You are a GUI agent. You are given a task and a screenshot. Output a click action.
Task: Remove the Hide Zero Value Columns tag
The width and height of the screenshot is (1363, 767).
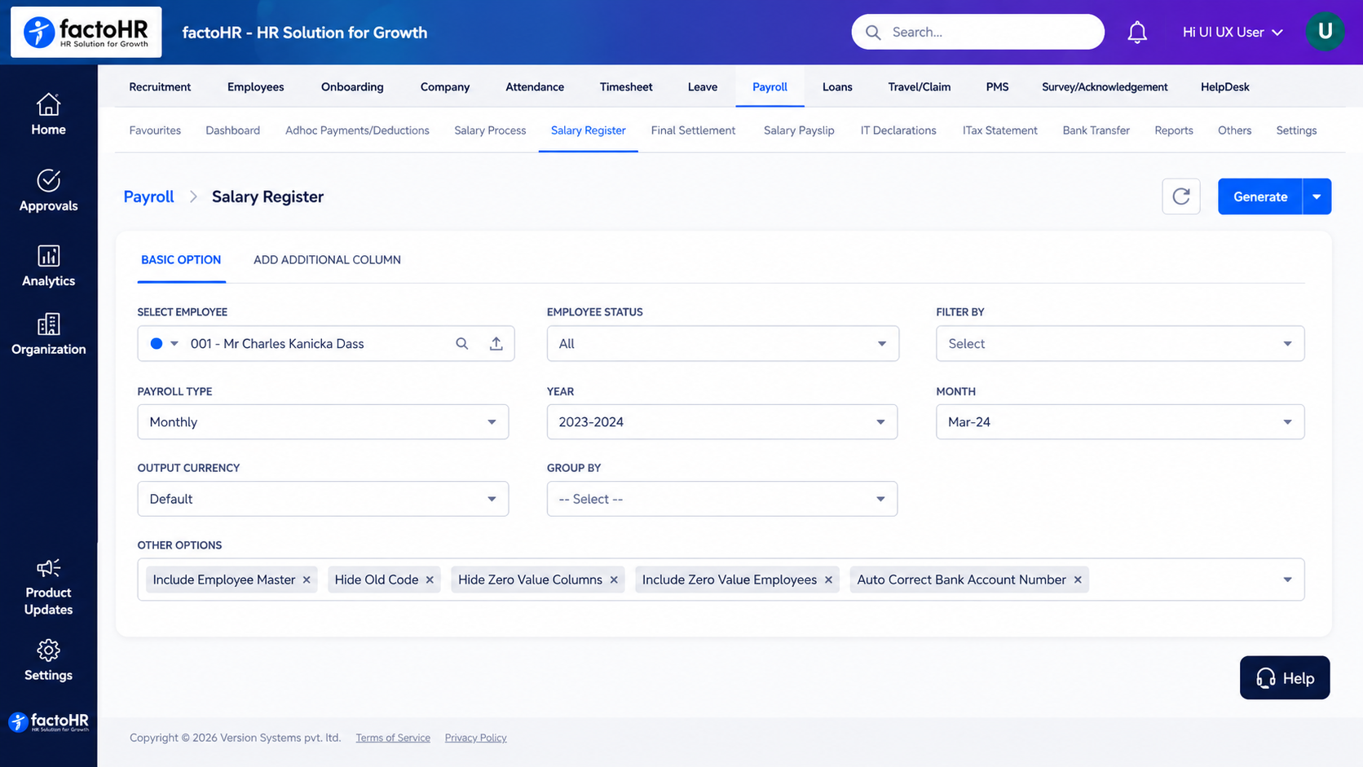coord(614,580)
